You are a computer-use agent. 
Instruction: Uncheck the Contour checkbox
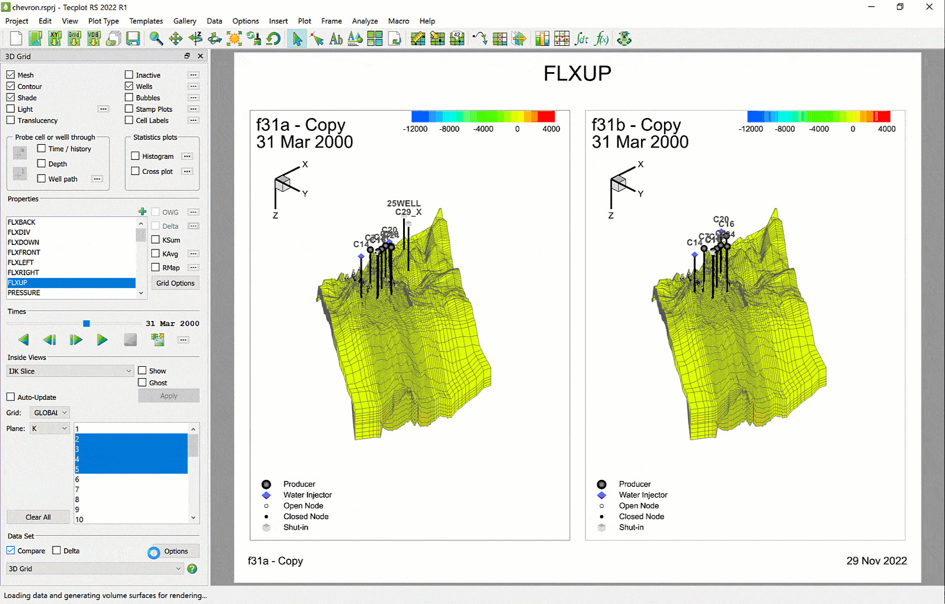pyautogui.click(x=11, y=86)
